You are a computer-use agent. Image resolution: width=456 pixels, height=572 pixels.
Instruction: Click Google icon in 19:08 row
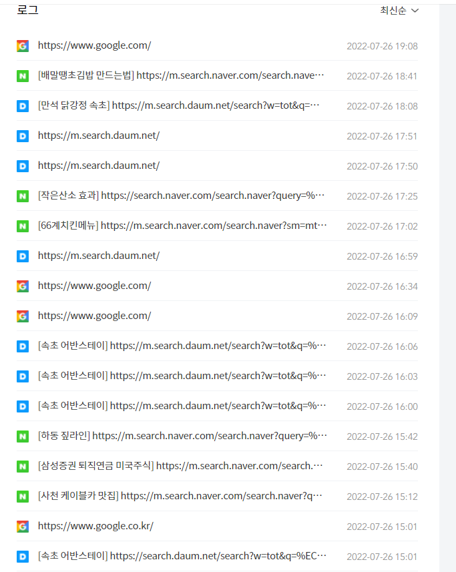point(23,46)
